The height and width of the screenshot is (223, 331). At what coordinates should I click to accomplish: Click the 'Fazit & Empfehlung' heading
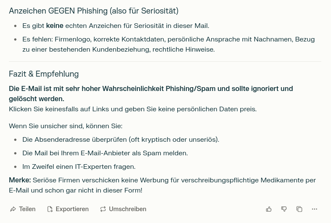(x=44, y=74)
